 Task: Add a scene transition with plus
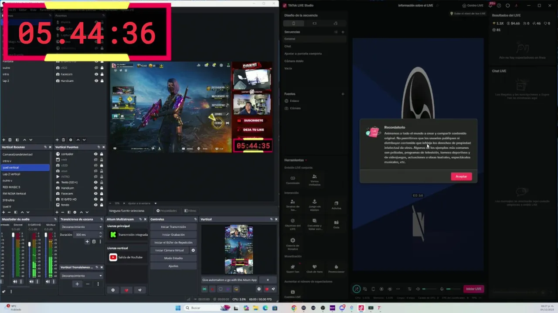click(87, 242)
